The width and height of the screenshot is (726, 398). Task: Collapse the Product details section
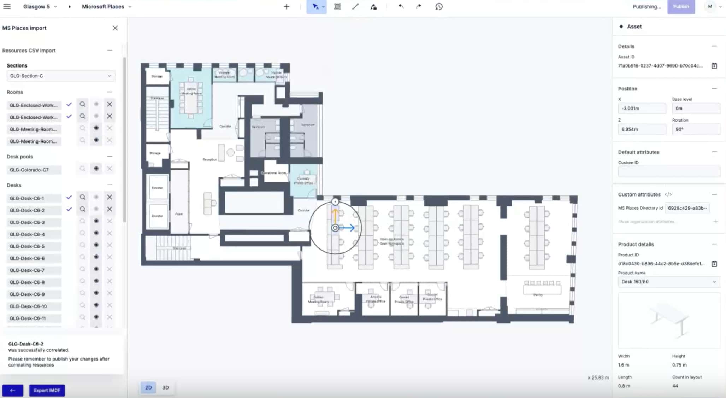[714, 244]
